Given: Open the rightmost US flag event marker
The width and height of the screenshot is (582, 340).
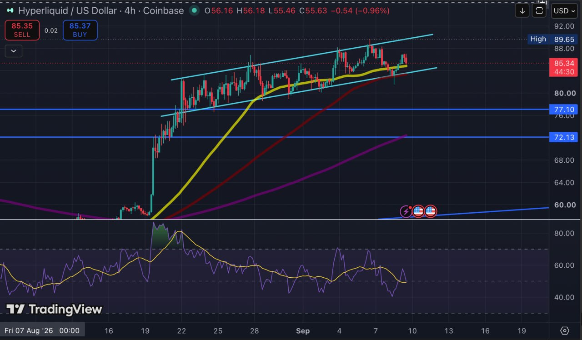Looking at the screenshot, I should [430, 211].
